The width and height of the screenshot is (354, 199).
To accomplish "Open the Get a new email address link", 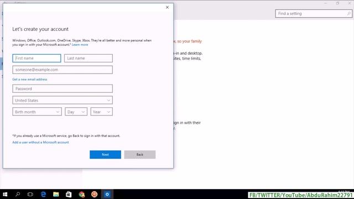I will tap(30, 80).
